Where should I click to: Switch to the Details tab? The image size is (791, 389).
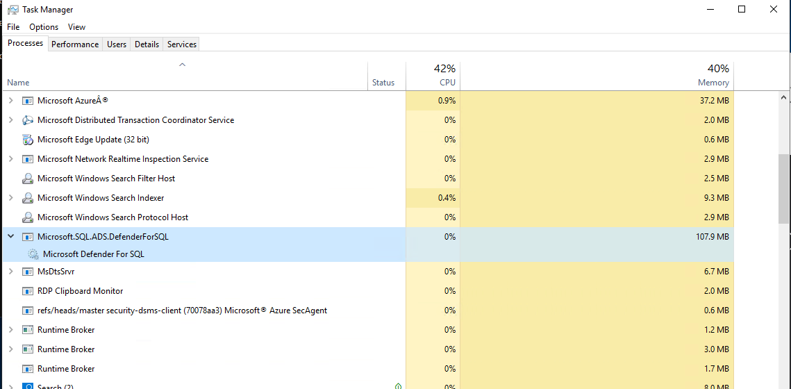[147, 44]
